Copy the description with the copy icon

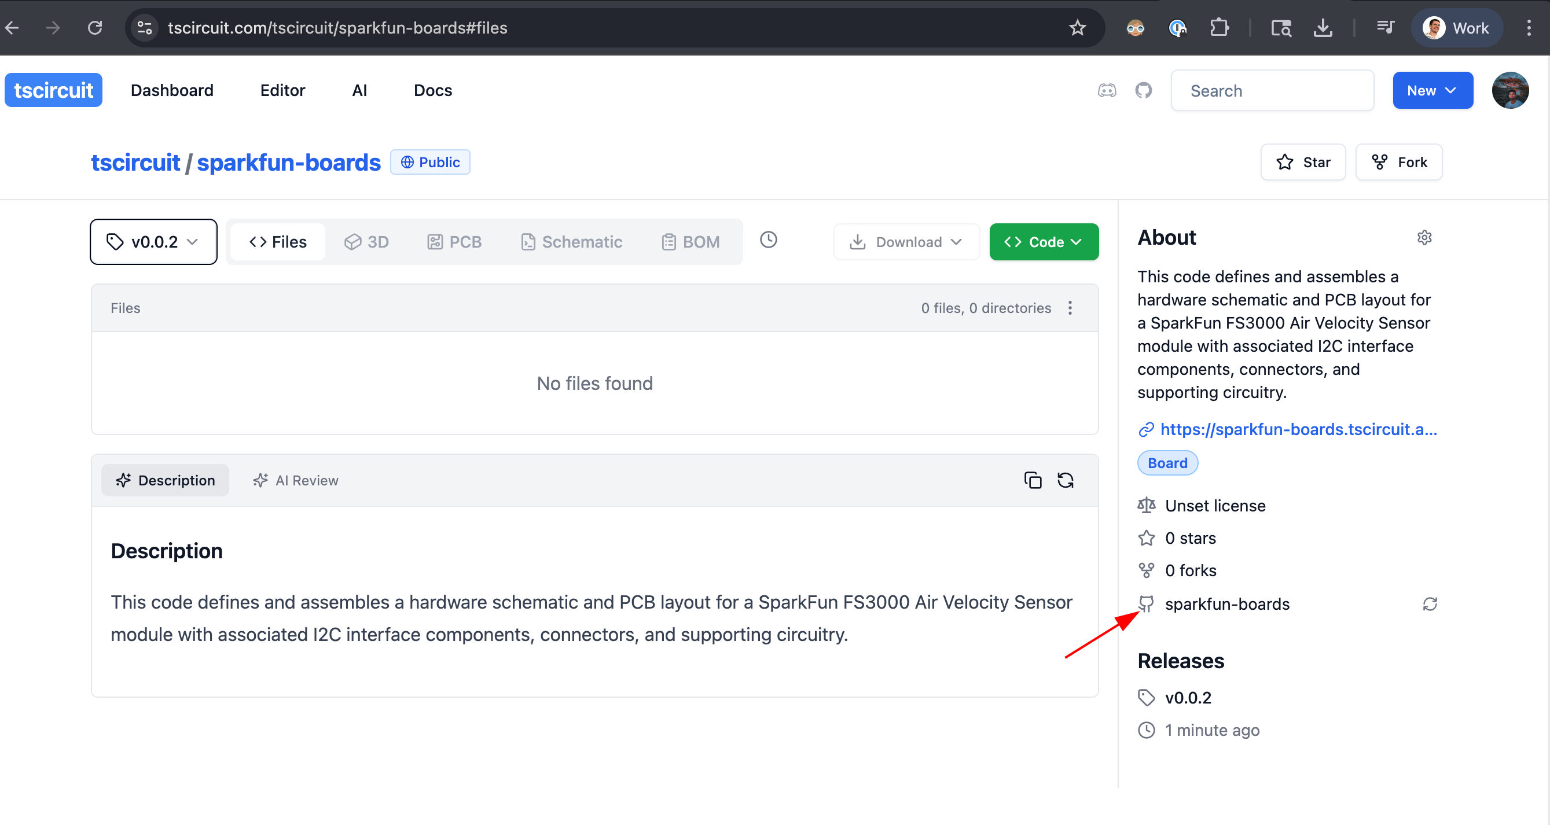1033,480
